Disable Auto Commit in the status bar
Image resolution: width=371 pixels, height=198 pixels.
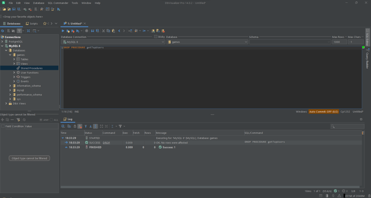pyautogui.click(x=324, y=111)
